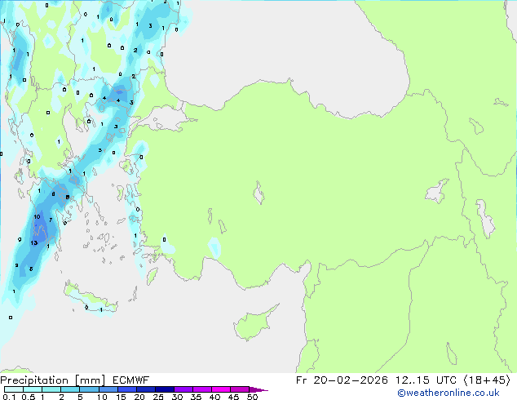Click the '13' precipitation value on the map
The height and width of the screenshot is (400, 517).
pyautogui.click(x=34, y=243)
